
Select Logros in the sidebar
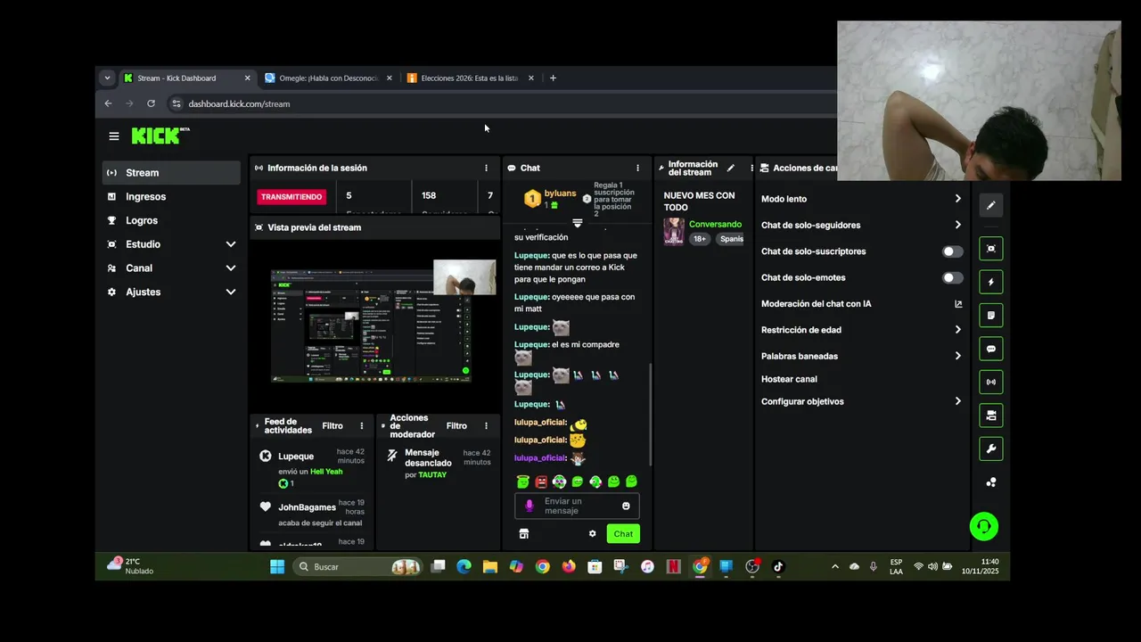click(171, 220)
